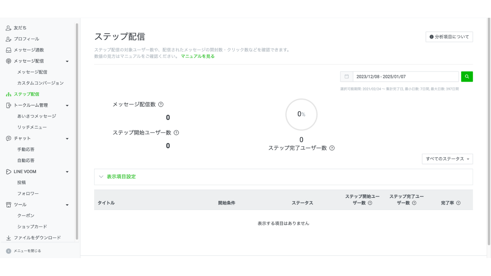
Task: Click help icon next to ステップ開始ユーザー数 metric
Action: (176, 133)
